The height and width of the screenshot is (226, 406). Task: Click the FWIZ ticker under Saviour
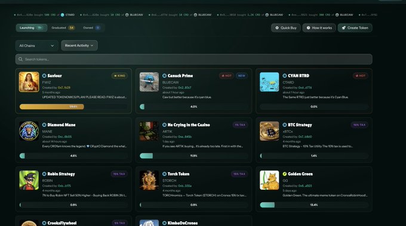pyautogui.click(x=47, y=82)
